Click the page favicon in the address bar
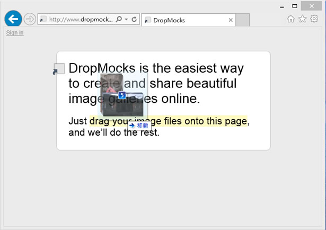 (x=43, y=20)
